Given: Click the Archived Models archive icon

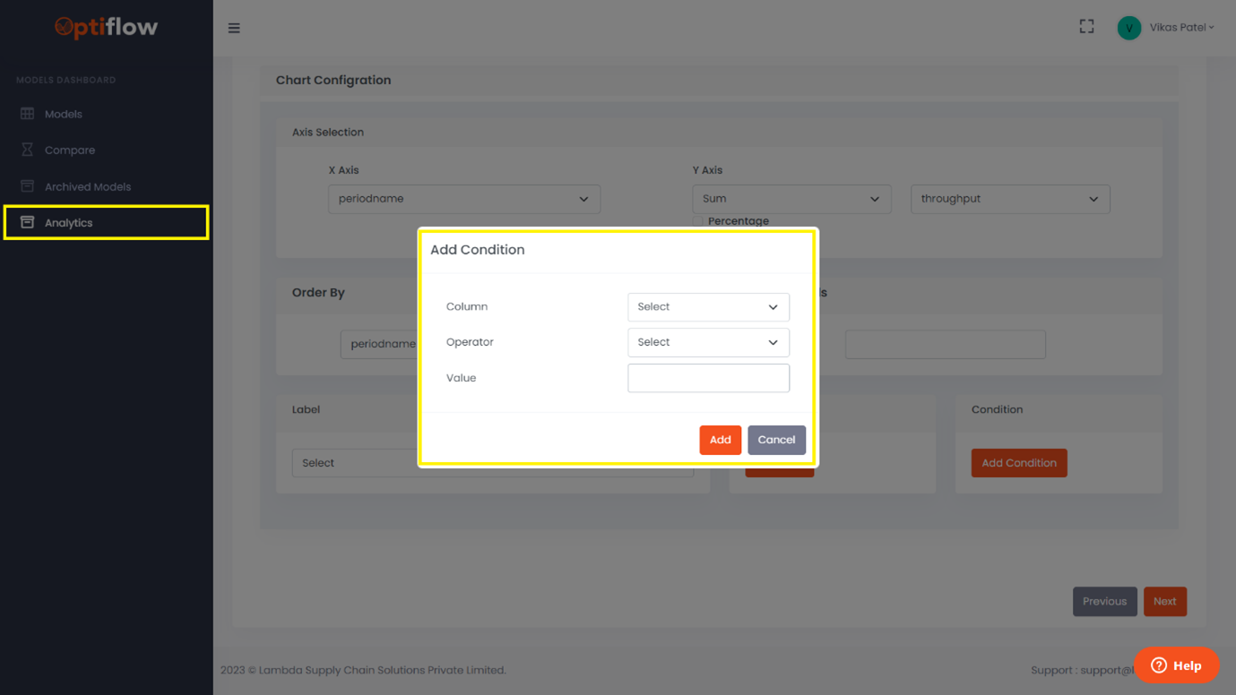Looking at the screenshot, I should (x=25, y=185).
